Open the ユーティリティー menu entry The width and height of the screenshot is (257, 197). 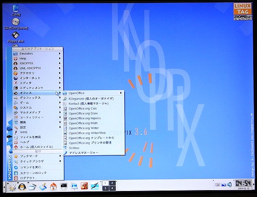pyautogui.click(x=38, y=118)
